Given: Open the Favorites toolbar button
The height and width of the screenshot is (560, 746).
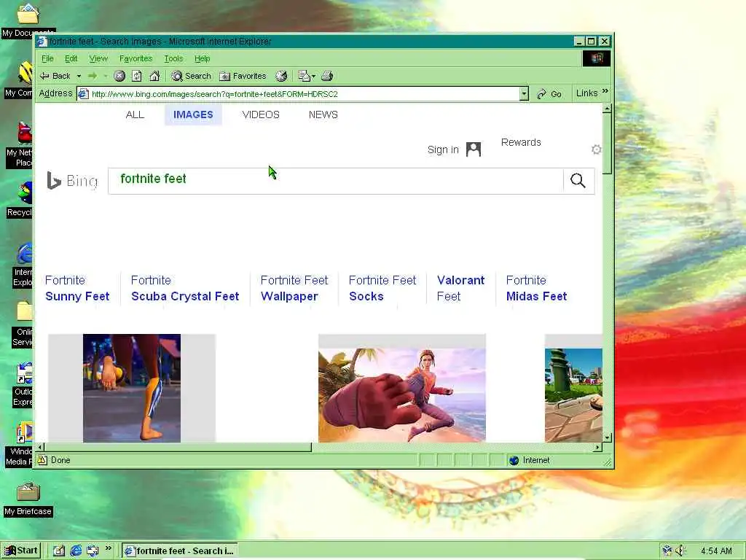Looking at the screenshot, I should [x=243, y=76].
